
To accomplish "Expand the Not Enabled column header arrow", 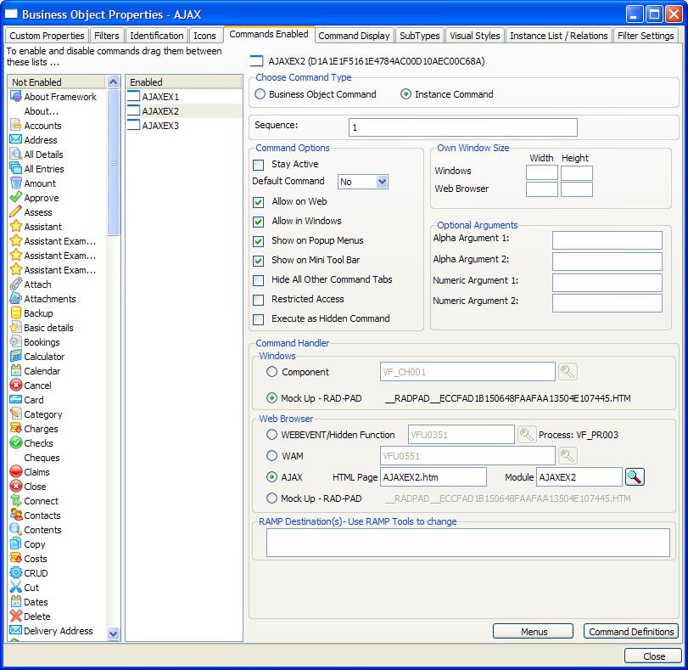I will point(114,82).
